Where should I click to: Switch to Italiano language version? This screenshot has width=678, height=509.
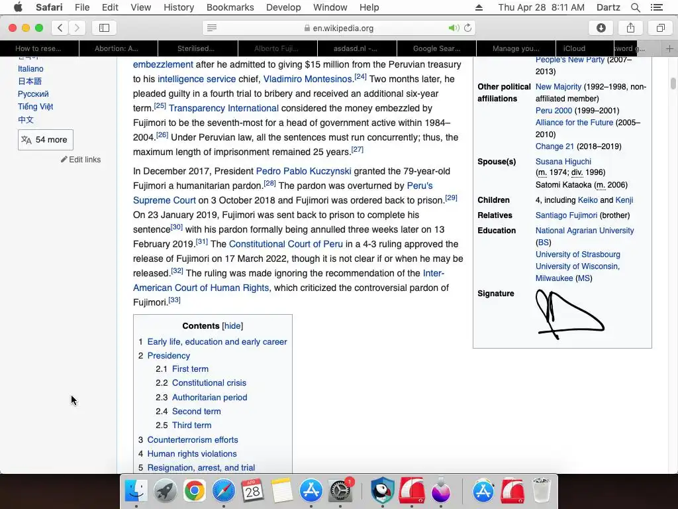pos(30,69)
